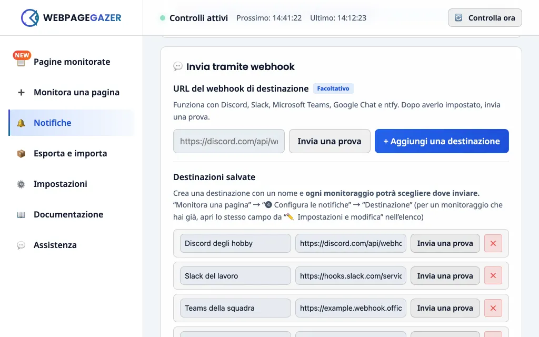Image resolution: width=539 pixels, height=337 pixels.
Task: Send a test to the entered webhook URL
Action: (330, 141)
